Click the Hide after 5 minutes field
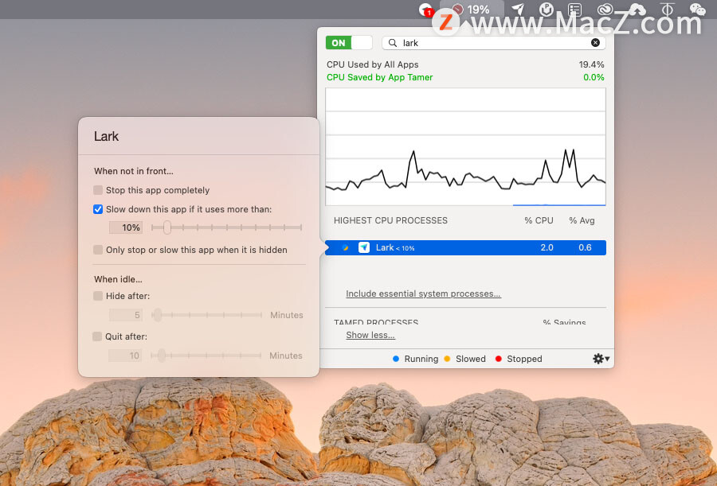 pos(126,315)
